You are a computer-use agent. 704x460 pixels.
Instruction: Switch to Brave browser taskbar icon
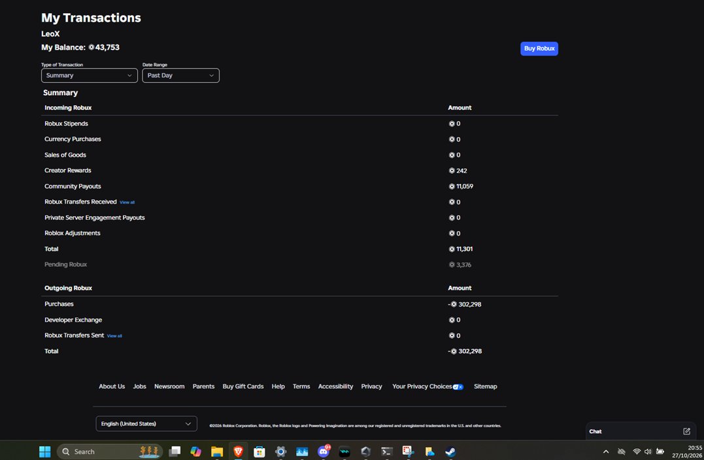(239, 452)
